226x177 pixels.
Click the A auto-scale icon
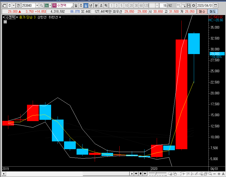click(x=223, y=174)
